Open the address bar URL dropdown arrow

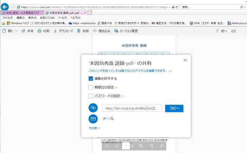pos(169,7)
